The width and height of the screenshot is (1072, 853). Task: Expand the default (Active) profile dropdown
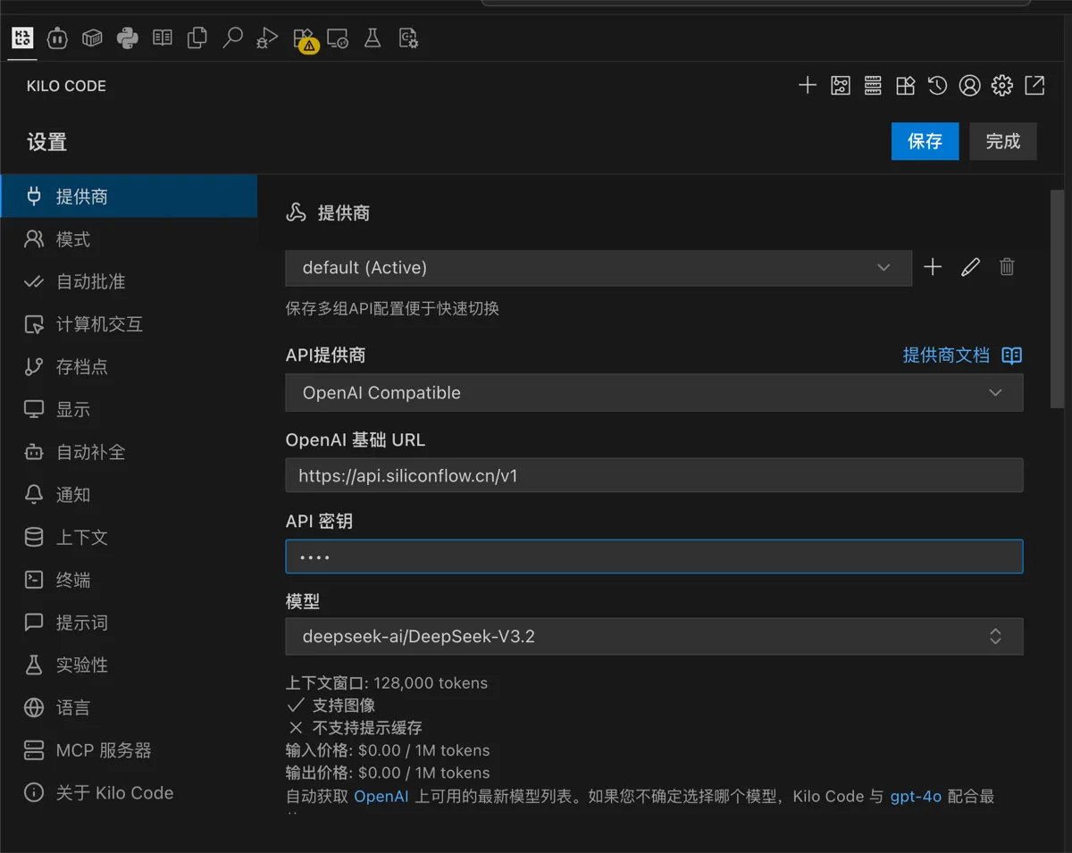pyautogui.click(x=599, y=268)
